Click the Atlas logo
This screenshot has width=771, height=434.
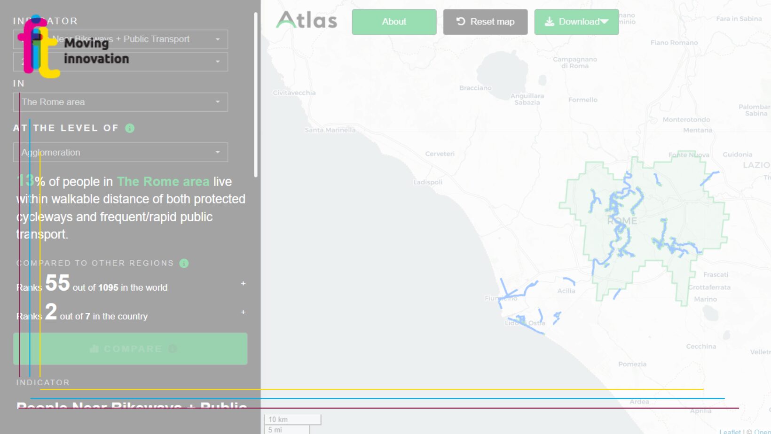(307, 21)
